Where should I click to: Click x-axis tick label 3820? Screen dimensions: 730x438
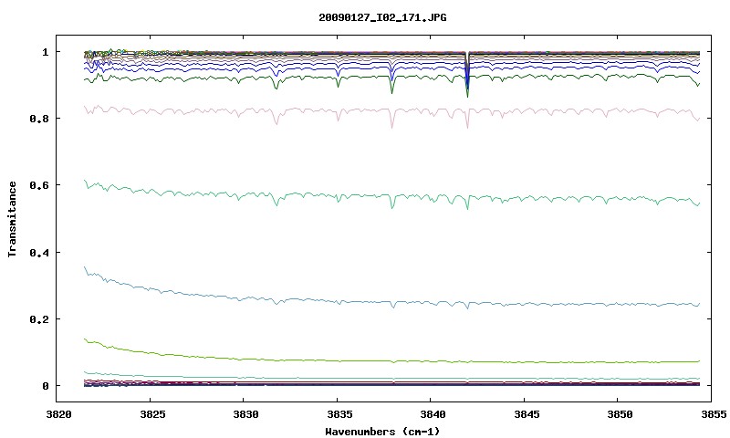coord(58,414)
